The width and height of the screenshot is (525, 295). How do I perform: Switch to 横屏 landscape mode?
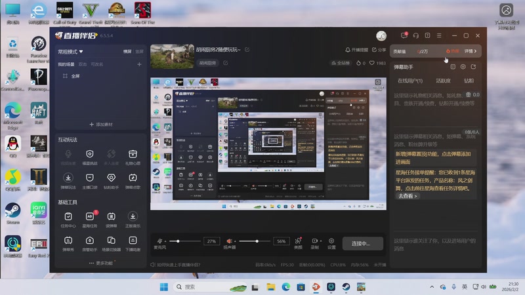coord(127,52)
